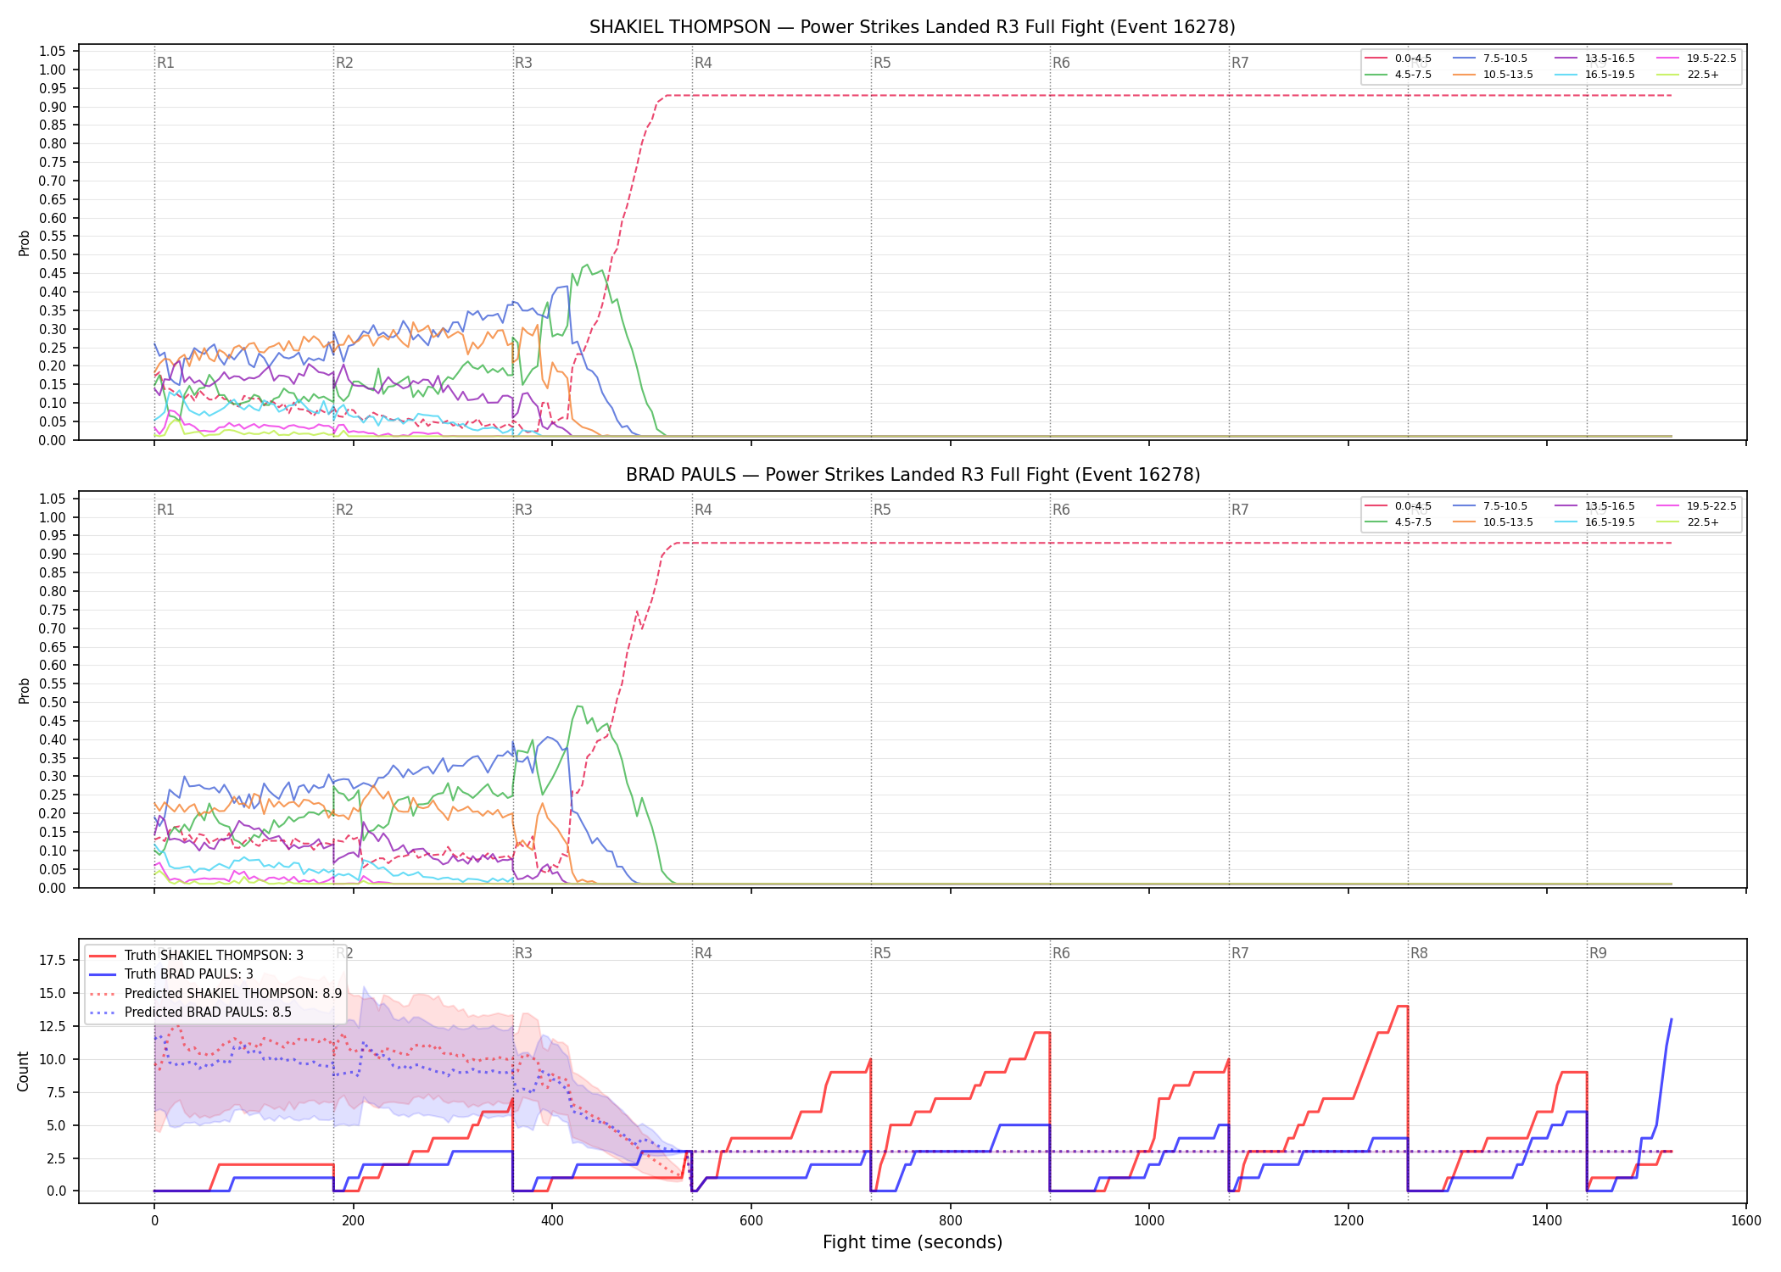Click the R4 round marker in Thompson chart
Viewport: 1781px width, 1272px height.
703,63
